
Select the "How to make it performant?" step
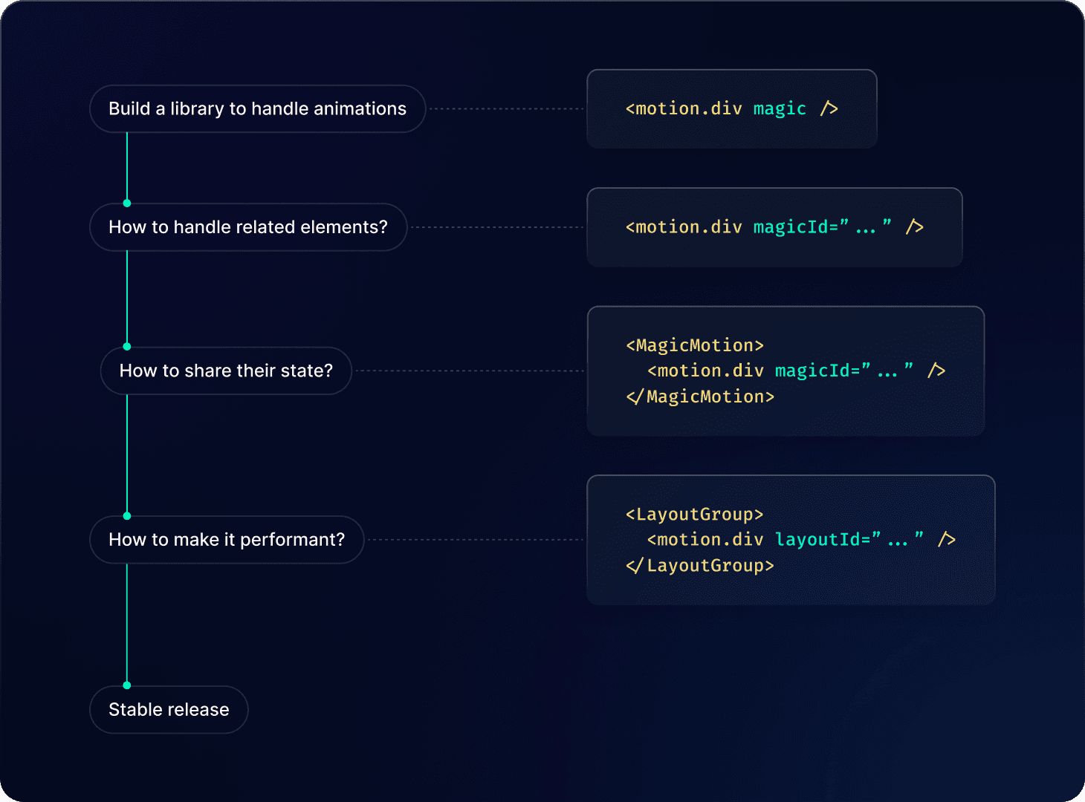pos(227,540)
